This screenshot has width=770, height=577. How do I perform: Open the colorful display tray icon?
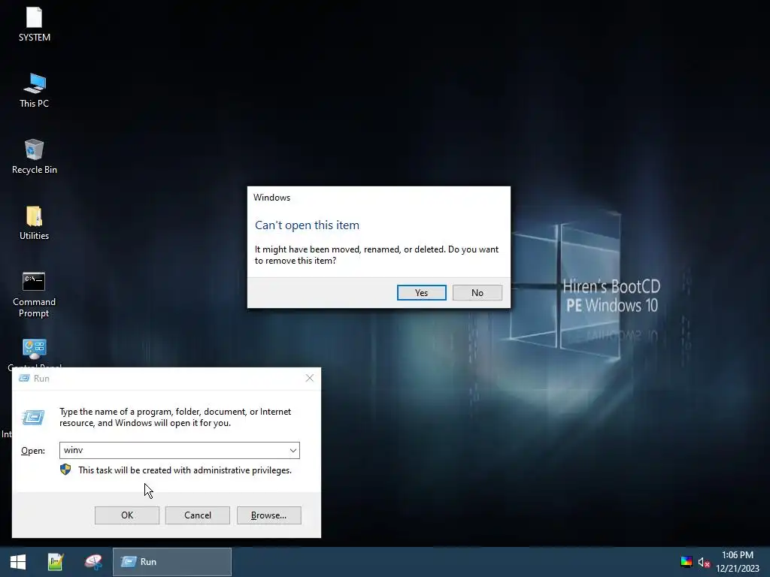point(686,562)
